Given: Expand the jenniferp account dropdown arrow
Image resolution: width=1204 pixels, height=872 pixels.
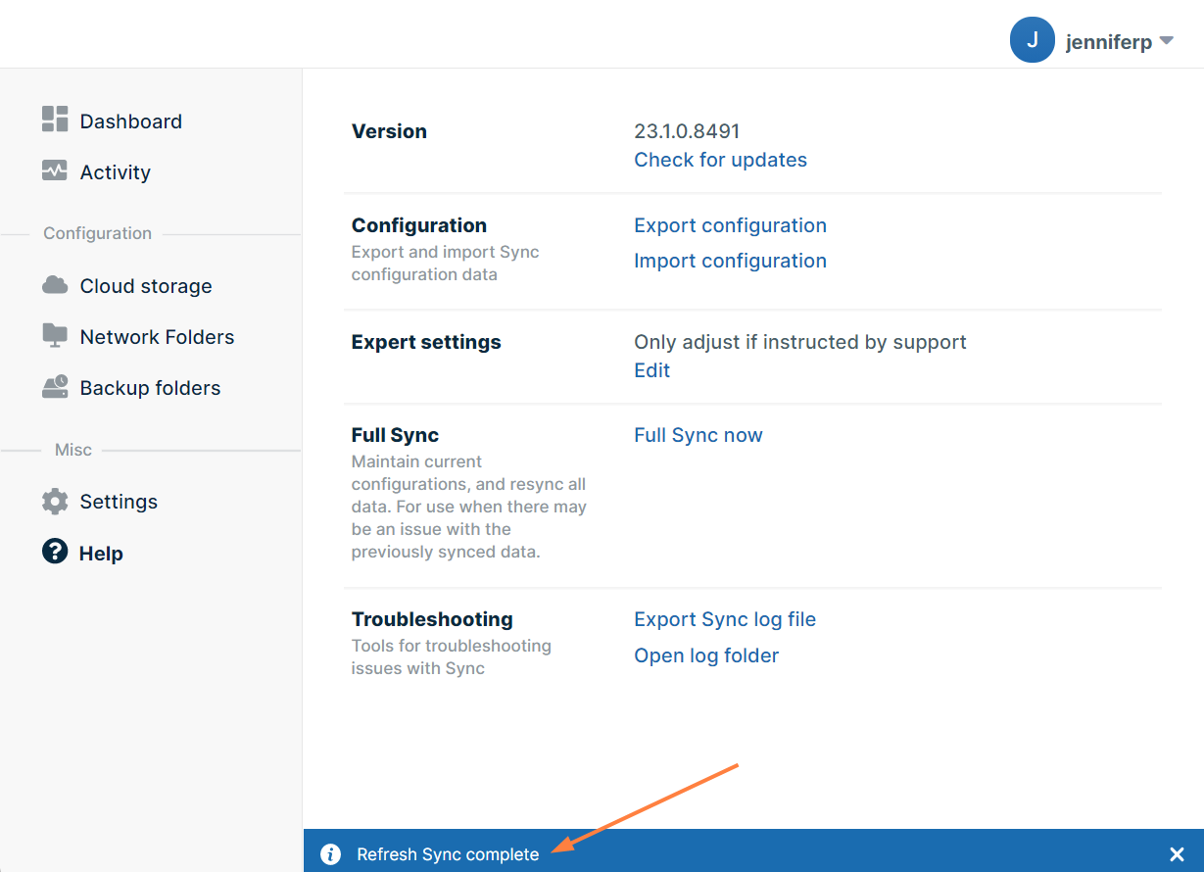Looking at the screenshot, I should pyautogui.click(x=1166, y=41).
